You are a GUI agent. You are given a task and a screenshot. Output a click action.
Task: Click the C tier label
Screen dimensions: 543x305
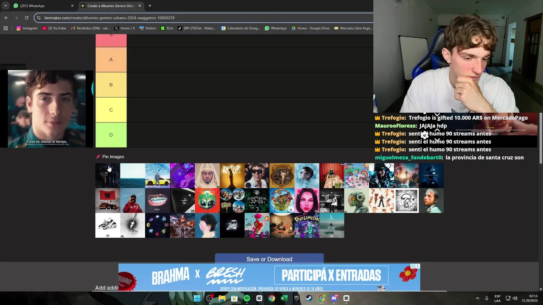tap(111, 110)
